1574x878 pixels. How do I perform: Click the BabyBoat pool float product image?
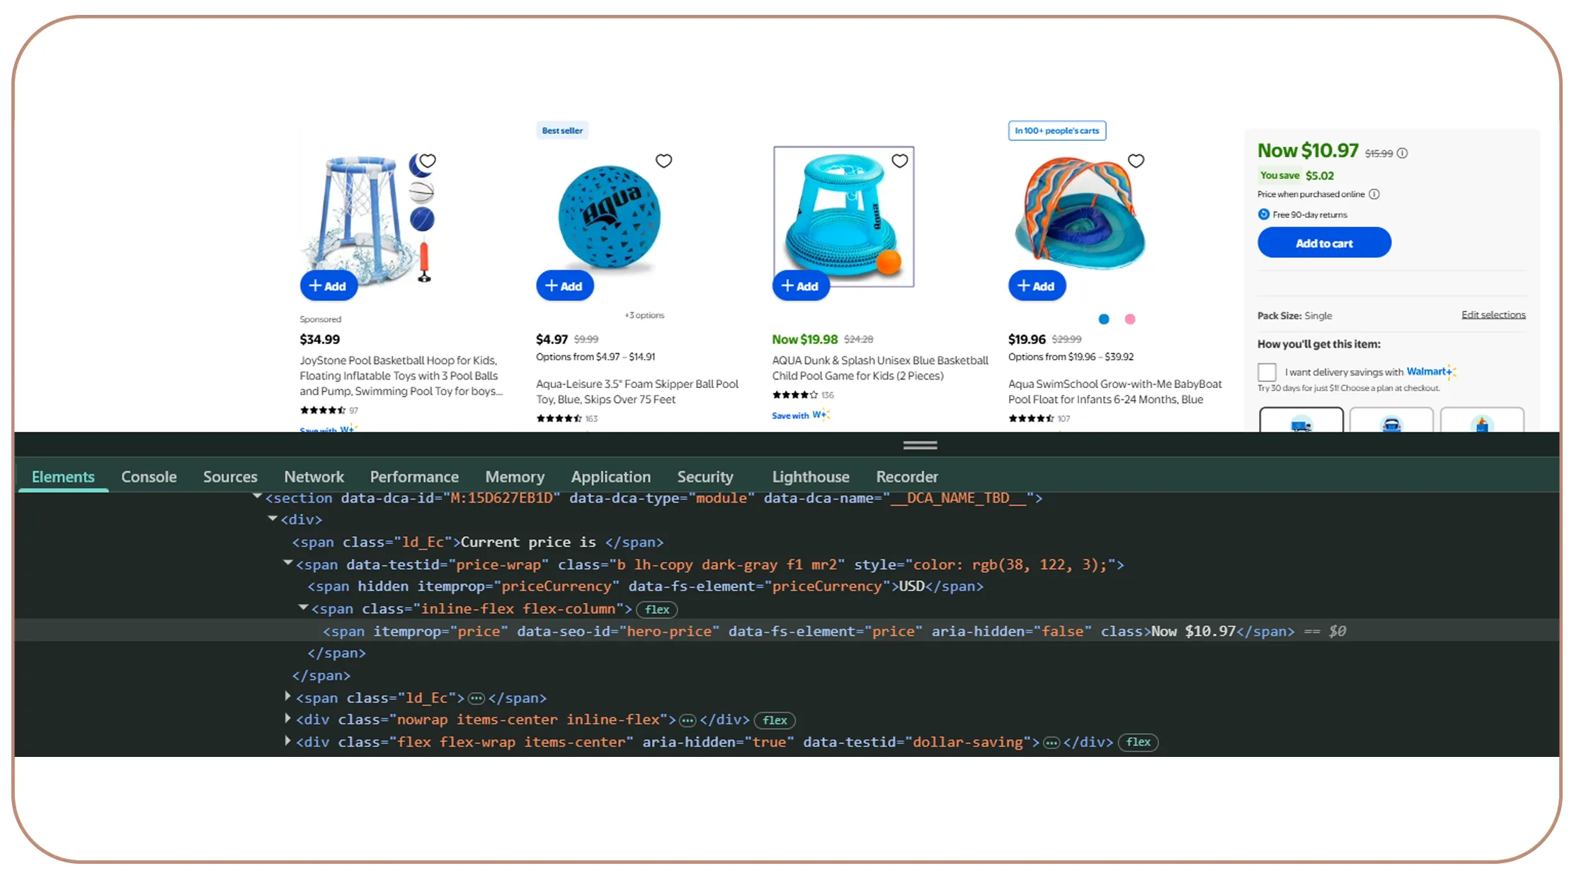pos(1080,212)
